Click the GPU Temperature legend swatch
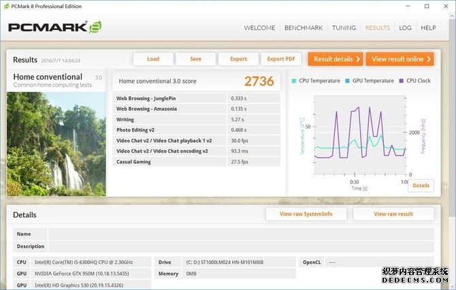 tap(348, 81)
